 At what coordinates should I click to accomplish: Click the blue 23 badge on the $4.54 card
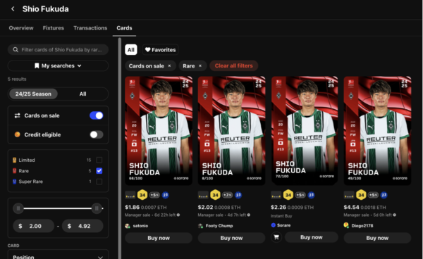tap(384, 195)
